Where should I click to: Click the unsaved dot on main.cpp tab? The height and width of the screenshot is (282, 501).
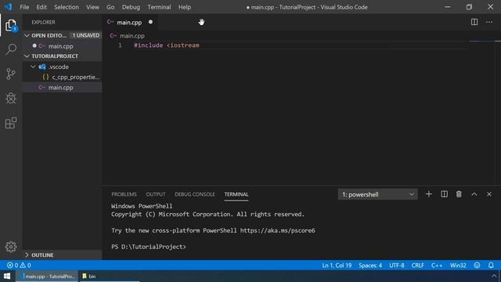coord(150,22)
